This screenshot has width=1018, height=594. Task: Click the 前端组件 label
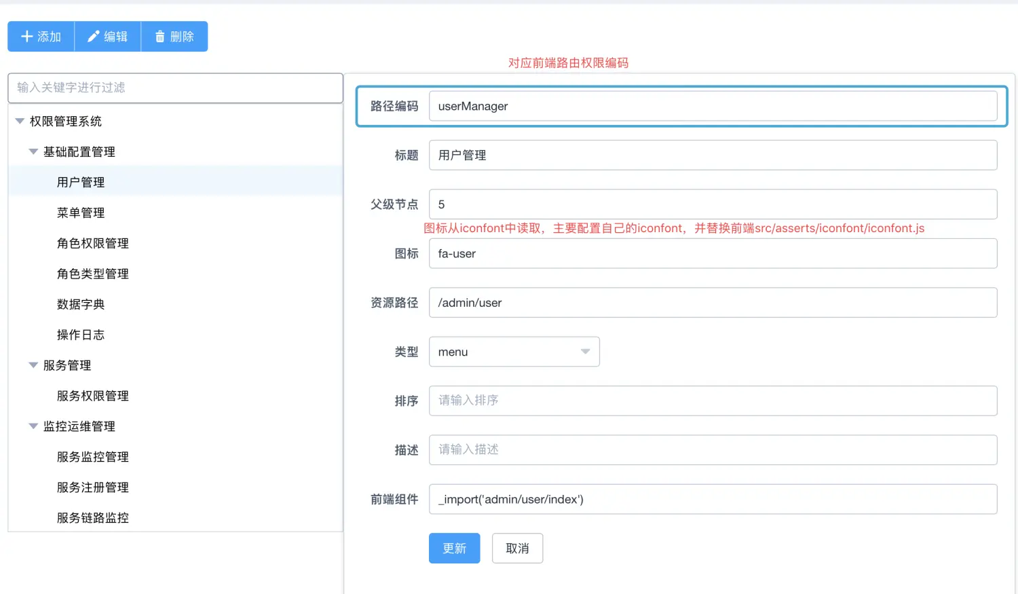click(394, 499)
